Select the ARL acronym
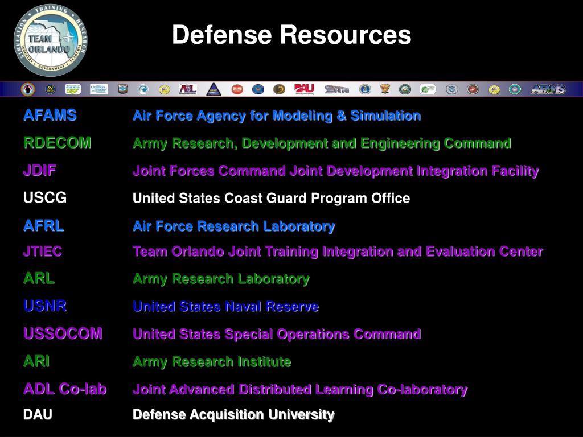The height and width of the screenshot is (437, 583). pyautogui.click(x=39, y=278)
